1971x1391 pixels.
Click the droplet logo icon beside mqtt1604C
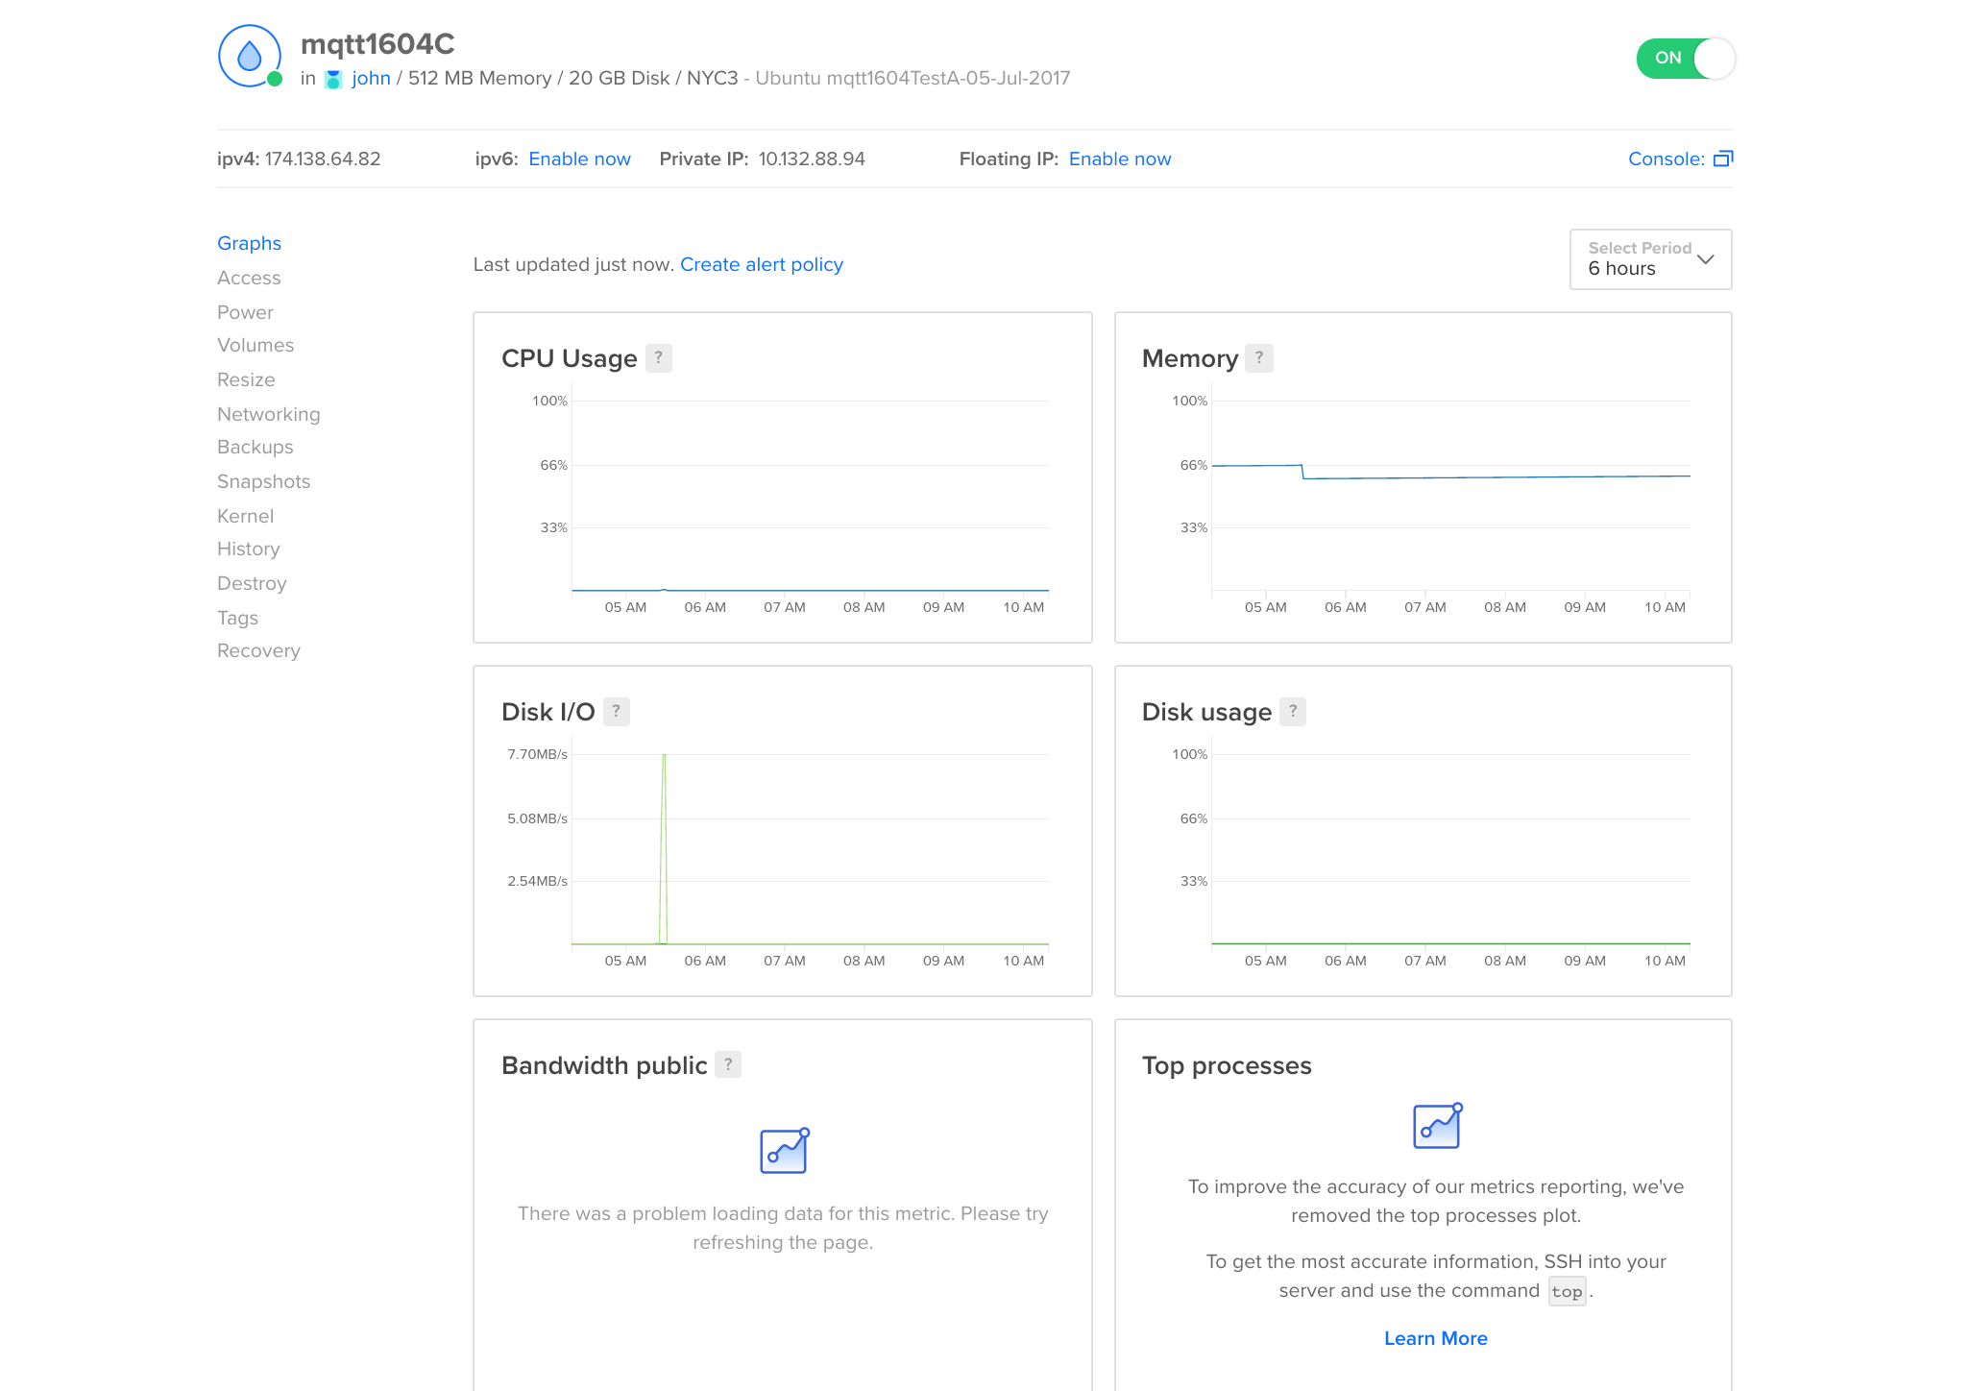pos(249,56)
